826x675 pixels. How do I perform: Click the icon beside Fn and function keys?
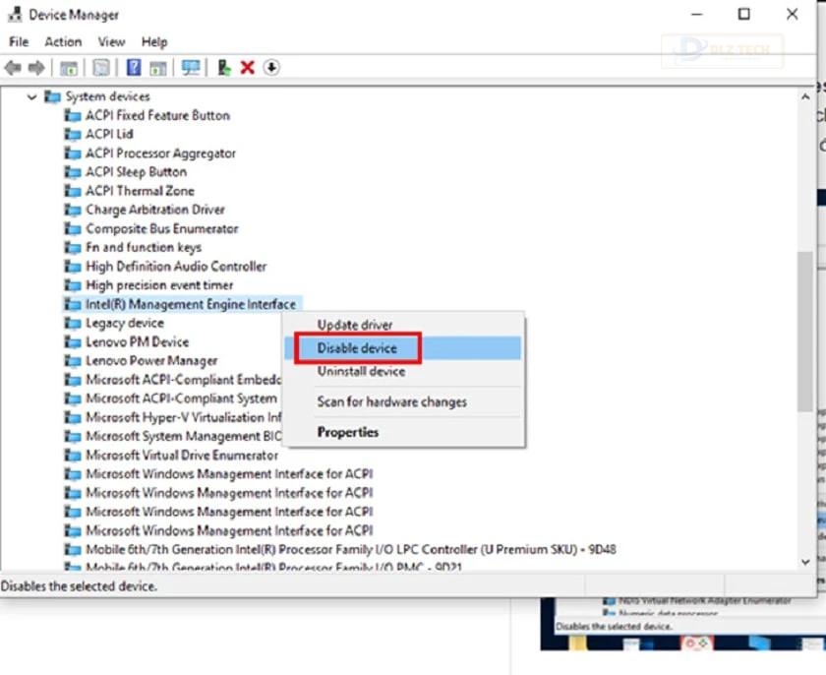pos(73,247)
